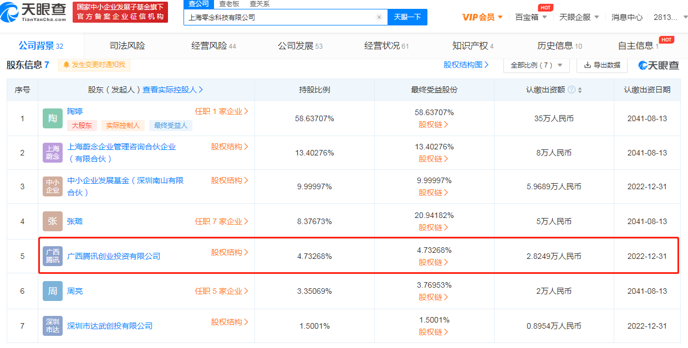This screenshot has height=348, width=688.
Task: Click the 广西腾讯 company avatar
Action: point(53,256)
